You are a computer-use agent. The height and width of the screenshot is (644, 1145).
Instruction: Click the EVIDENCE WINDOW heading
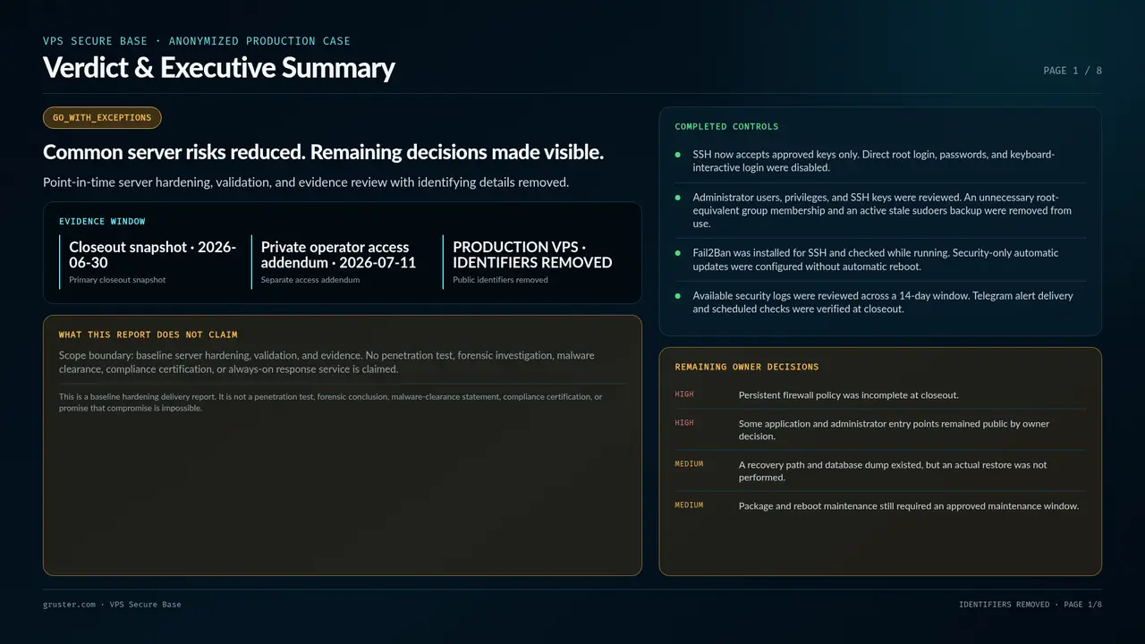102,222
